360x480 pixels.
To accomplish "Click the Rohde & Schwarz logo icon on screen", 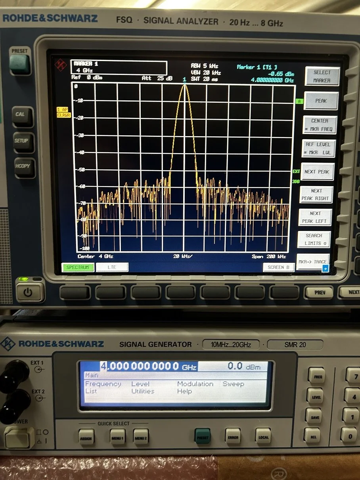I will pyautogui.click(x=60, y=65).
